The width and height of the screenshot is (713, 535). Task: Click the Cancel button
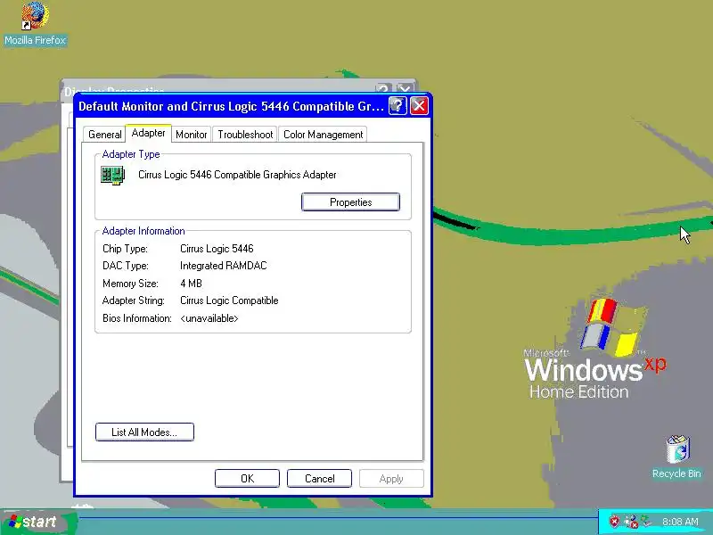coord(320,479)
